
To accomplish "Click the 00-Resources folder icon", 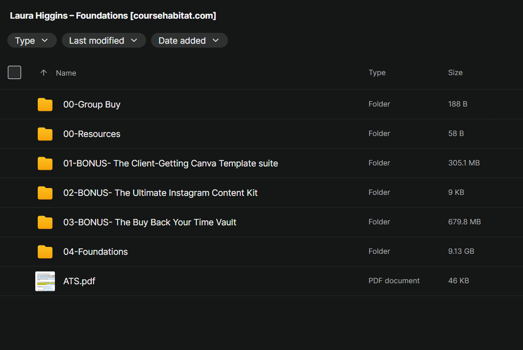I will 45,134.
